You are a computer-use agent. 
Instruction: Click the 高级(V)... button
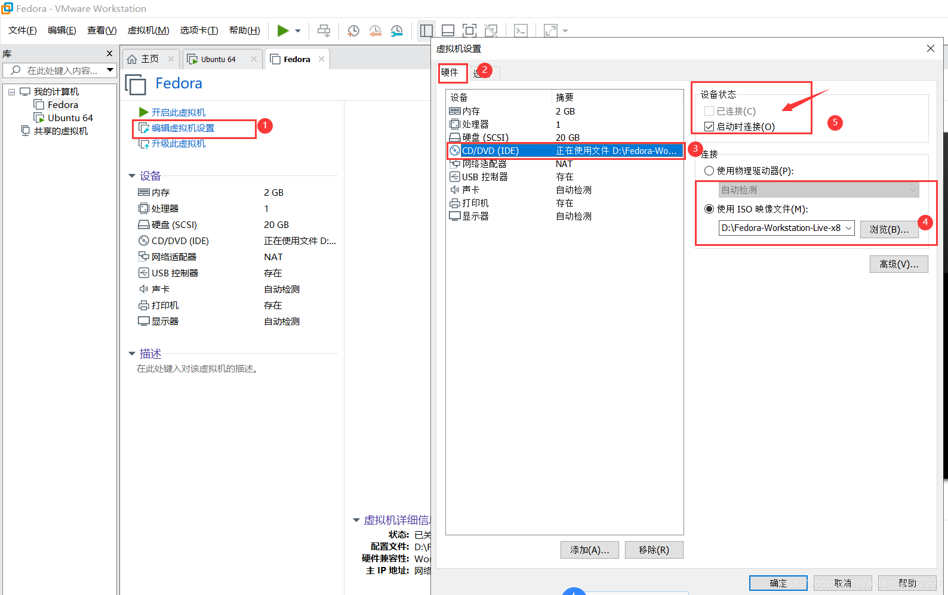tap(898, 264)
